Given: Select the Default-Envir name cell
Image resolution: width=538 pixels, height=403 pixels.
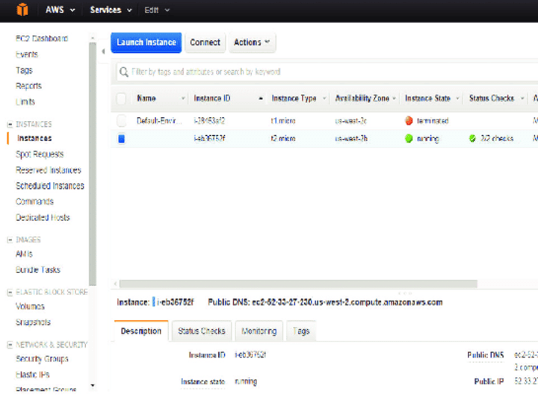Looking at the screenshot, I should click(x=159, y=121).
